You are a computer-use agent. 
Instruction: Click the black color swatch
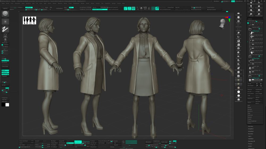tap(3, 105)
